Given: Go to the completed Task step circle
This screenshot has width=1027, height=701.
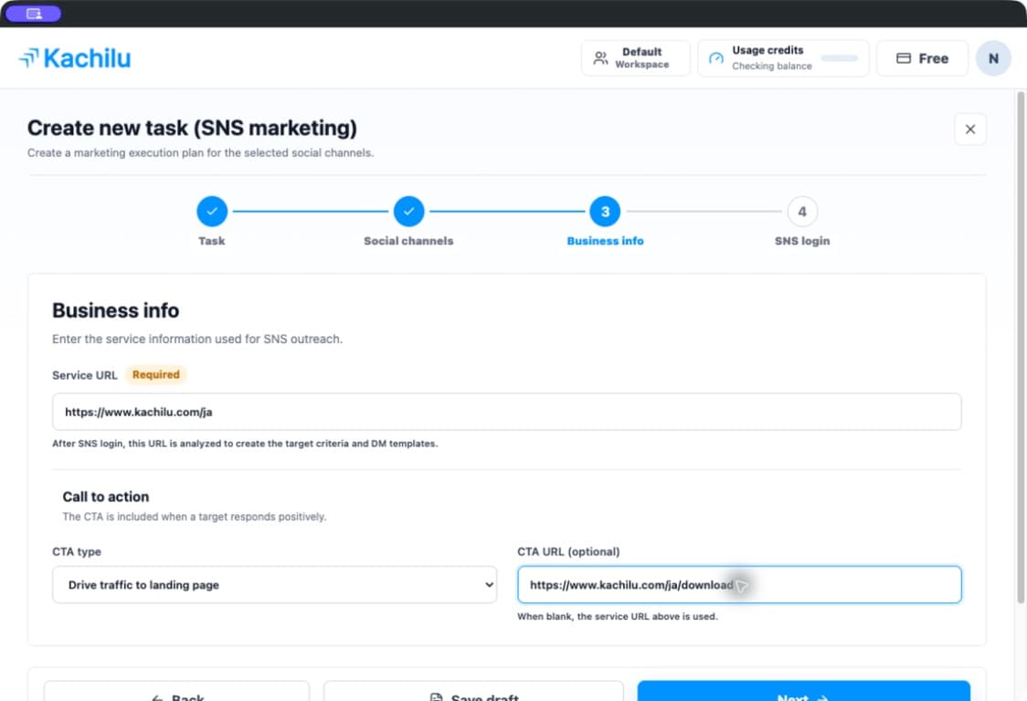Looking at the screenshot, I should pyautogui.click(x=212, y=212).
